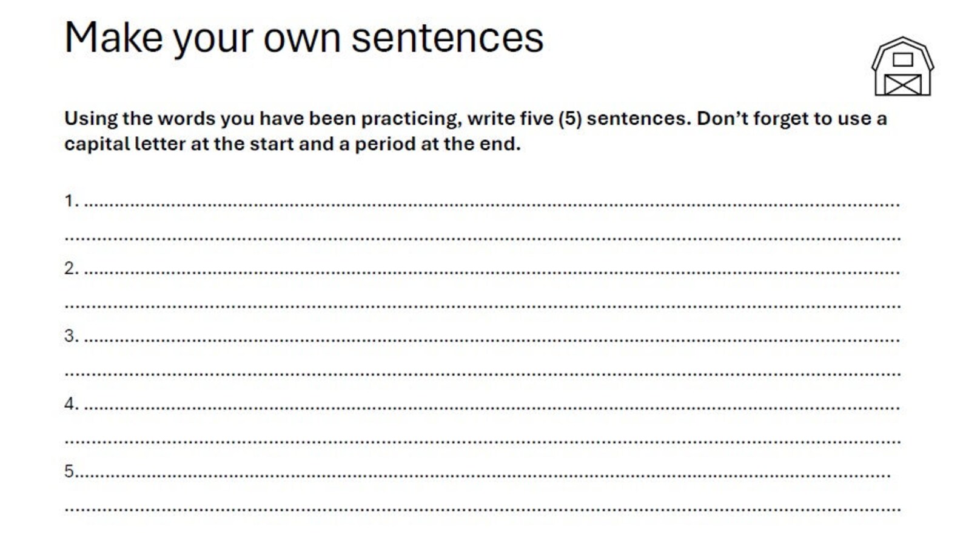The image size is (963, 544).
Task: Click the first dotted line of sentence 4
Action: (x=492, y=408)
